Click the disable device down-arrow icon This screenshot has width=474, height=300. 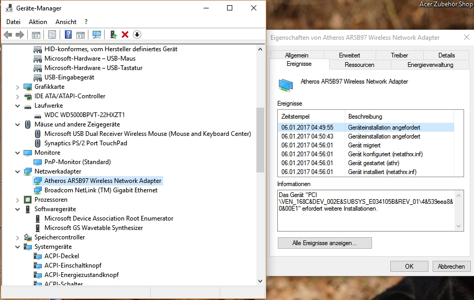[x=137, y=34]
